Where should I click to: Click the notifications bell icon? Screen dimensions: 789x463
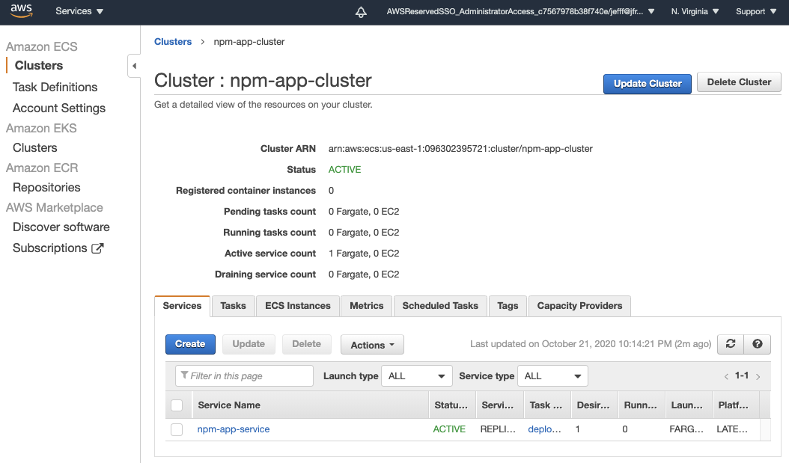[360, 11]
